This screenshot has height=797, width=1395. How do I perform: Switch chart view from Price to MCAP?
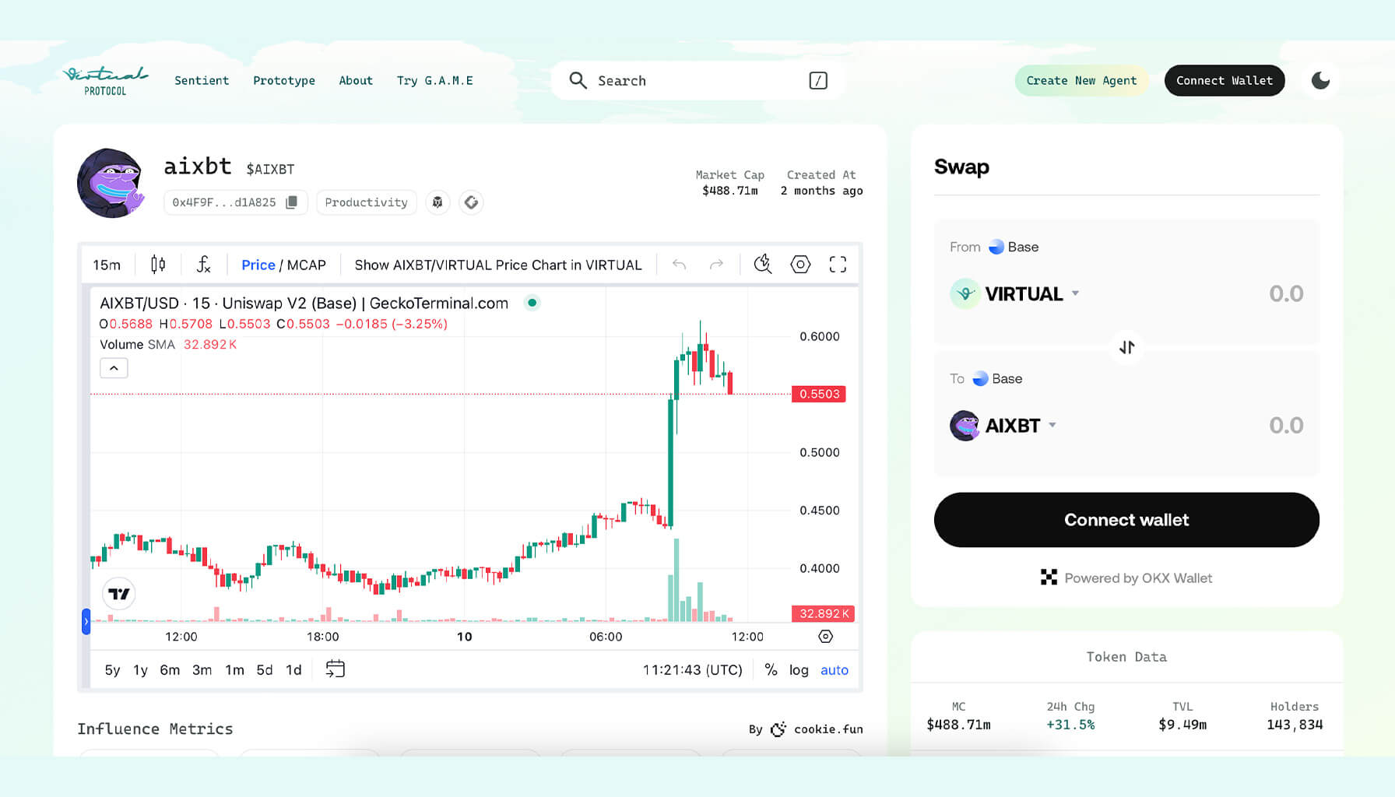click(307, 265)
